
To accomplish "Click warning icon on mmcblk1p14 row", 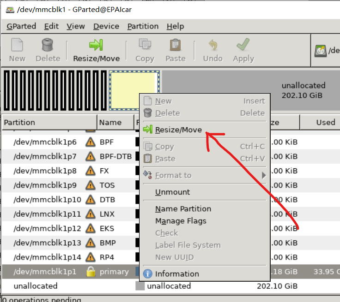I will pos(91,257).
